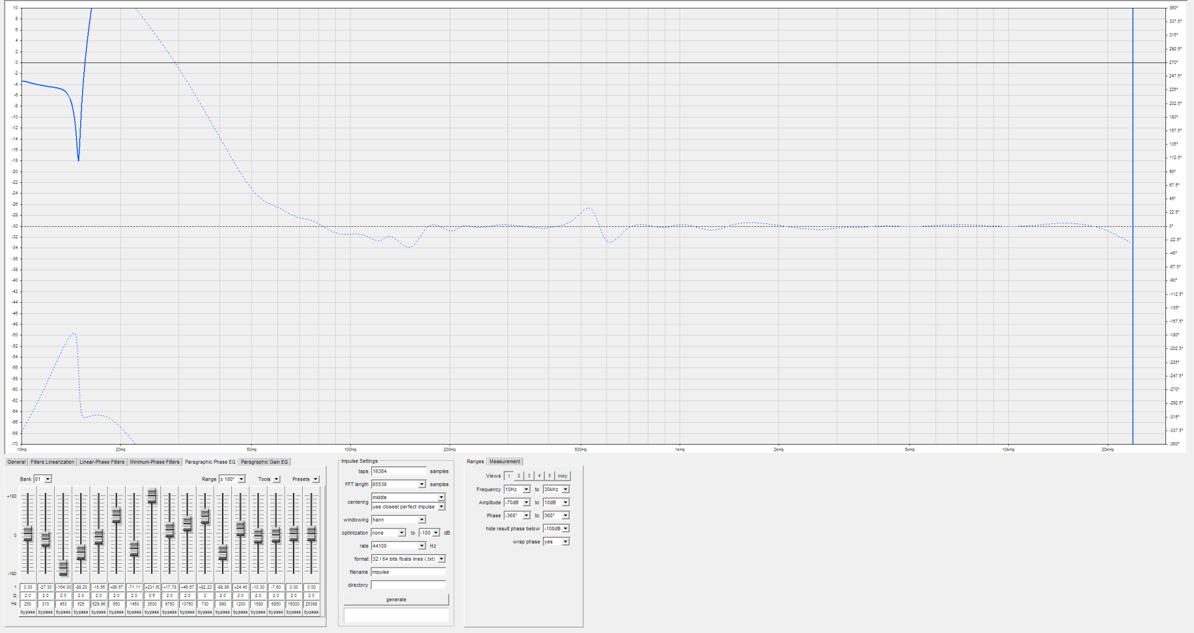
Task: Click the 3500 Hz band phase slider handle
Action: click(152, 496)
